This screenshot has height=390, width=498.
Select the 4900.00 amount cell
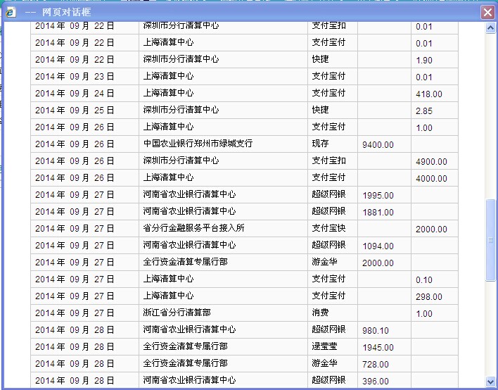[x=431, y=162]
